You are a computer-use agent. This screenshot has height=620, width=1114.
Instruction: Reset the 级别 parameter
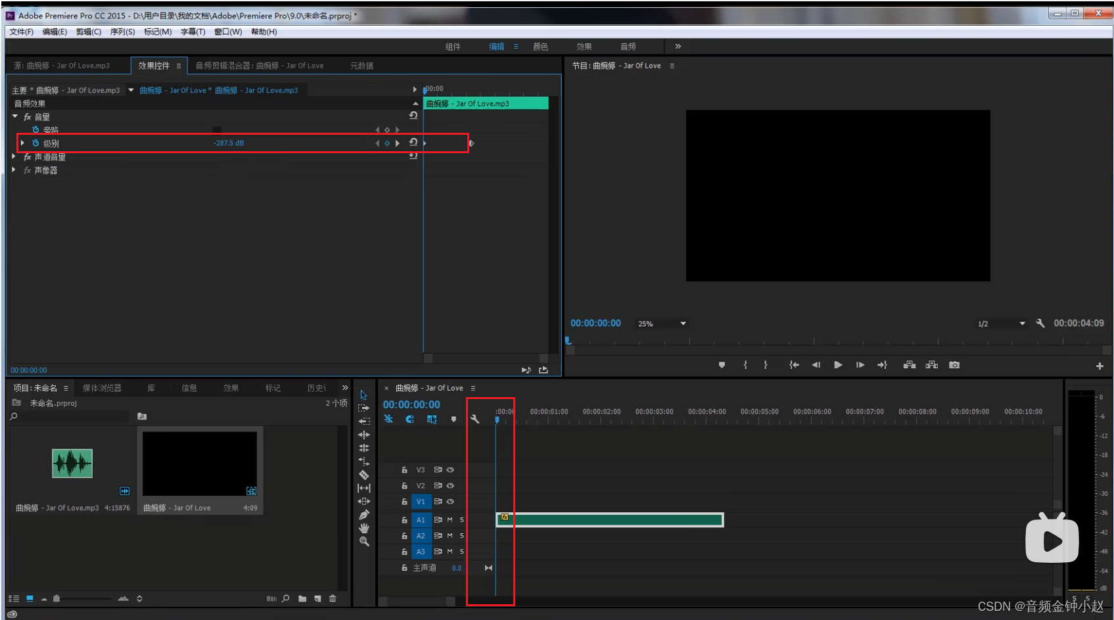(413, 142)
